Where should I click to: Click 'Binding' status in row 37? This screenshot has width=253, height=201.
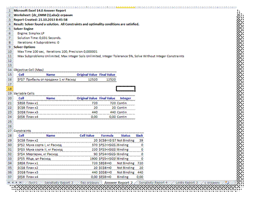point(123,177)
